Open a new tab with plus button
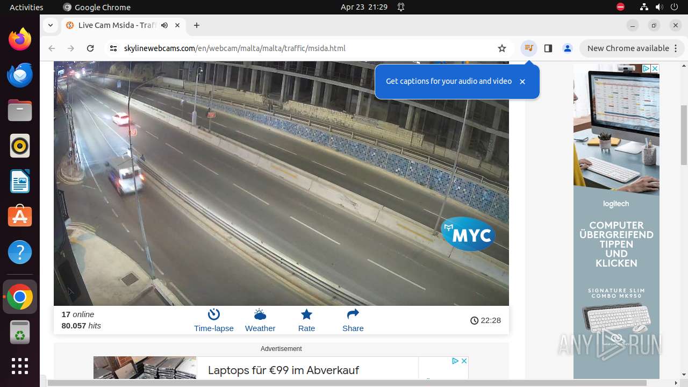The image size is (688, 387). click(197, 25)
